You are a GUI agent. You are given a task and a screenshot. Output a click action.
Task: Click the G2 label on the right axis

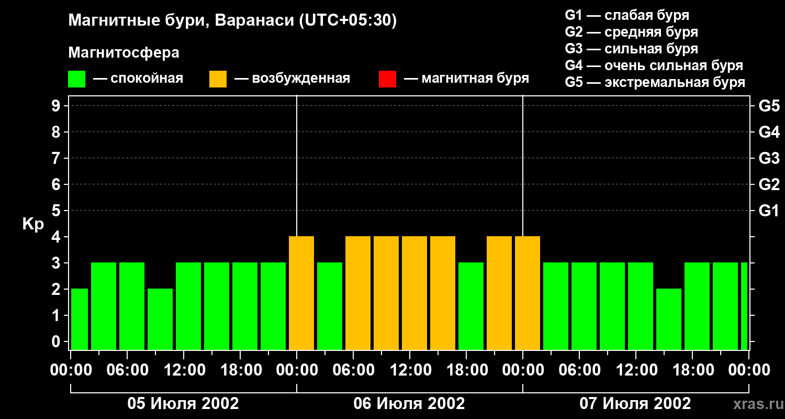(x=769, y=184)
